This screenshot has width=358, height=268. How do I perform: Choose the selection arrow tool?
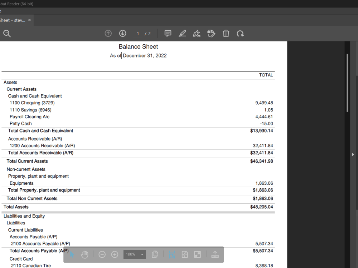point(72,254)
